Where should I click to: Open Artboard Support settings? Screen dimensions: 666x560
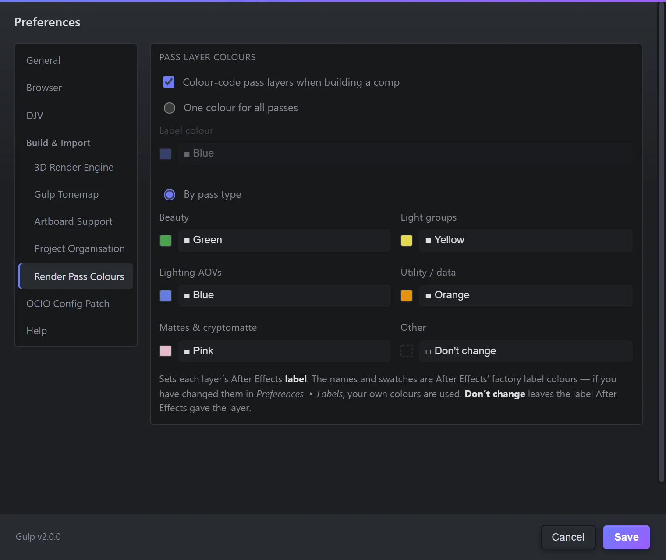click(76, 221)
